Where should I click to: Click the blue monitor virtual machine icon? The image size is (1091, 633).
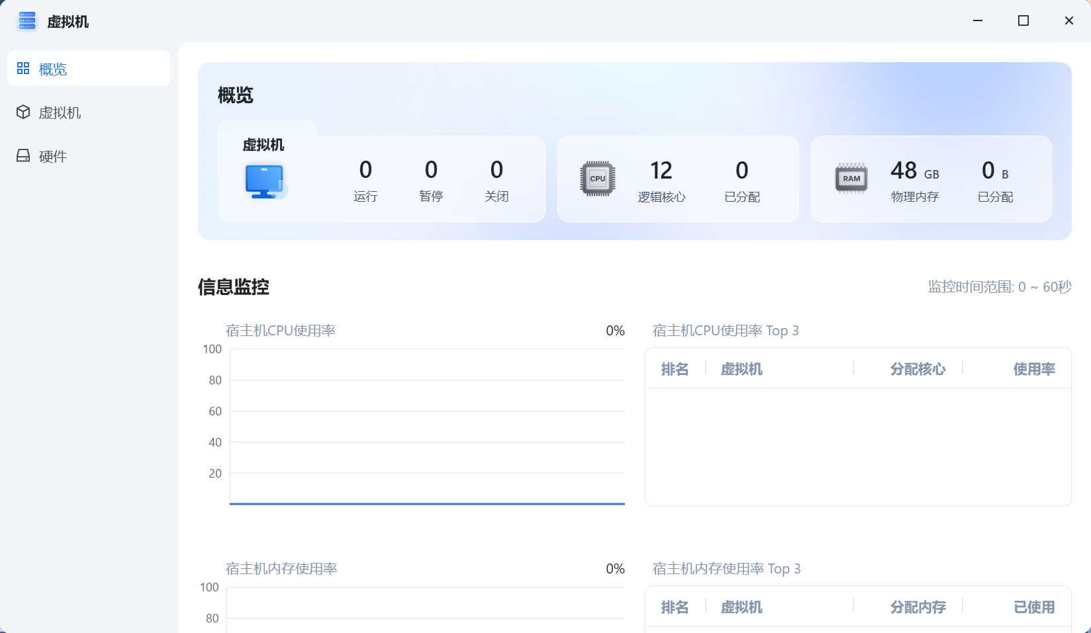pos(265,181)
